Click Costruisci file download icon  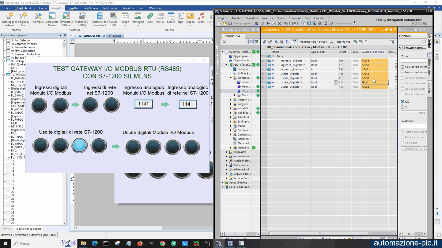100,20
